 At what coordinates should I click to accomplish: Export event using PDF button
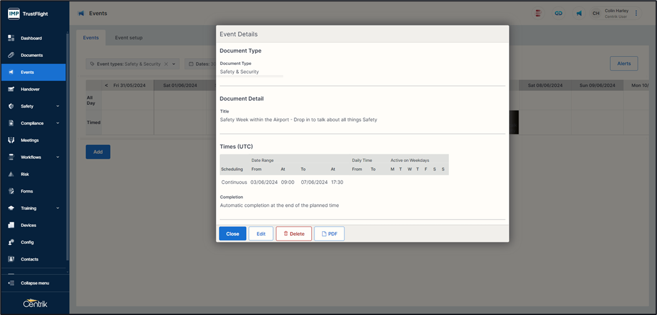(x=329, y=234)
